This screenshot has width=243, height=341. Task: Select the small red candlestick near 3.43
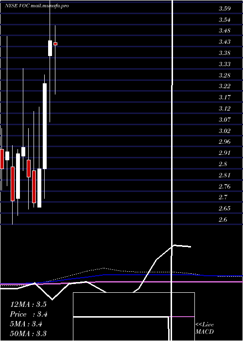(55, 44)
